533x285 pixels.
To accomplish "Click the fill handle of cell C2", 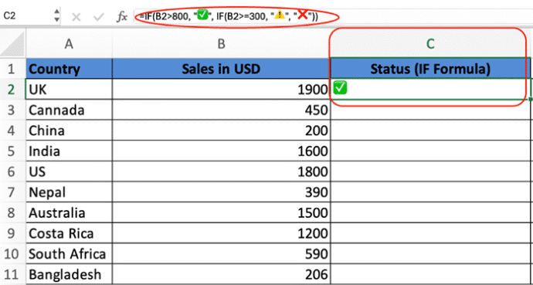I will pyautogui.click(x=531, y=100).
